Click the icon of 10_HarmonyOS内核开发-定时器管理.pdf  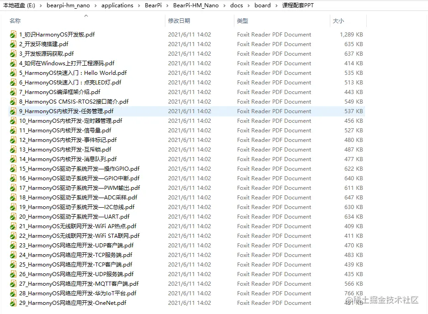click(x=13, y=120)
